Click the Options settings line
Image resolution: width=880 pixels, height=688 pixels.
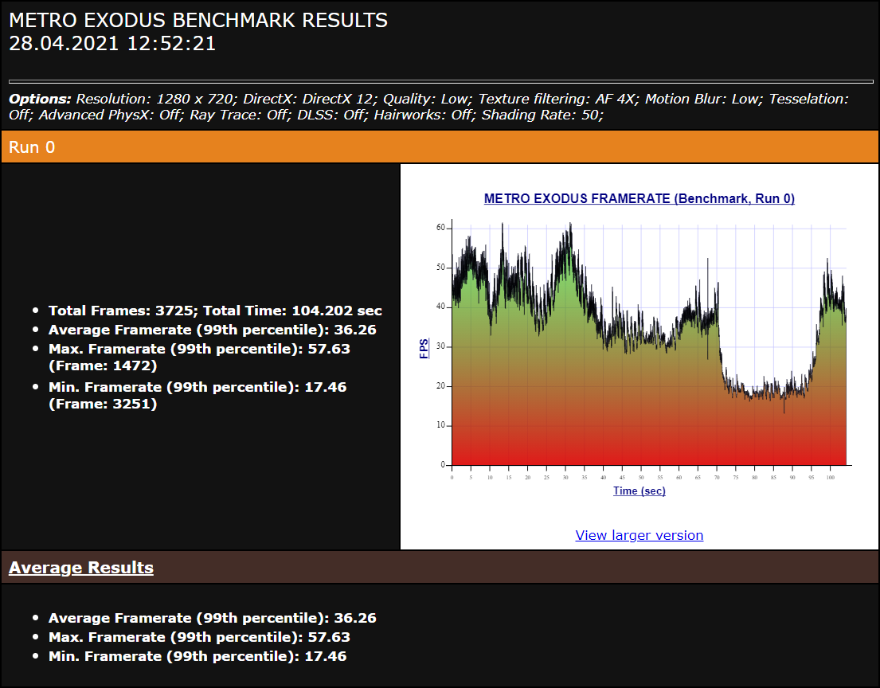click(429, 107)
